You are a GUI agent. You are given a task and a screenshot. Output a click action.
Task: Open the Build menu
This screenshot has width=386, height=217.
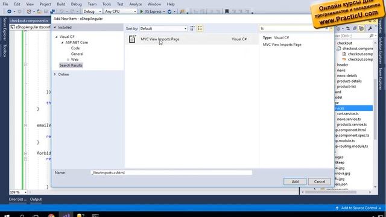pyautogui.click(x=61, y=4)
